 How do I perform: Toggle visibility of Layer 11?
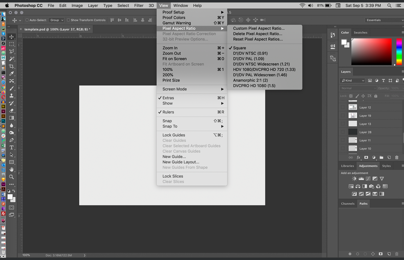(343, 140)
